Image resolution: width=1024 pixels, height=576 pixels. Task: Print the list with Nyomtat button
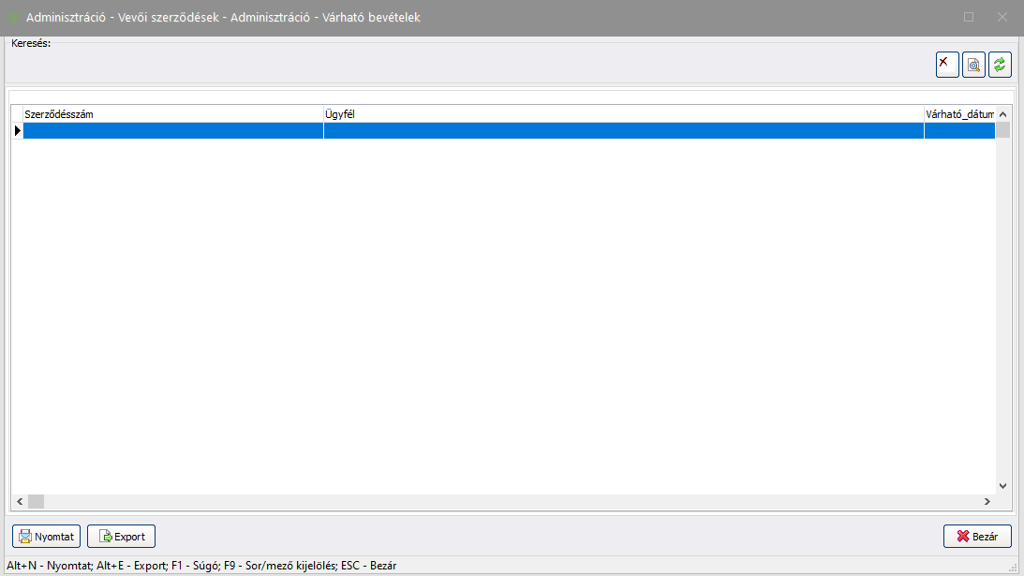click(x=47, y=537)
